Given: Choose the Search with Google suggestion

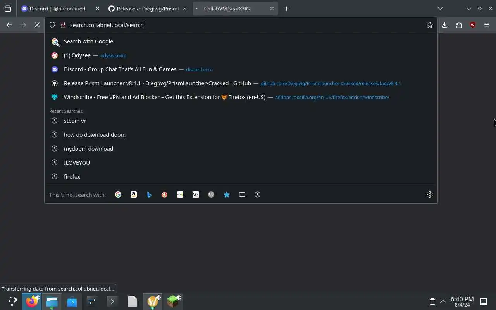Looking at the screenshot, I should point(241,41).
